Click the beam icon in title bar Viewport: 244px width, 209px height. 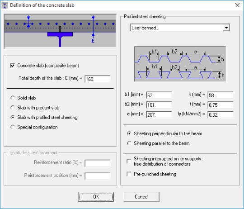[5, 5]
